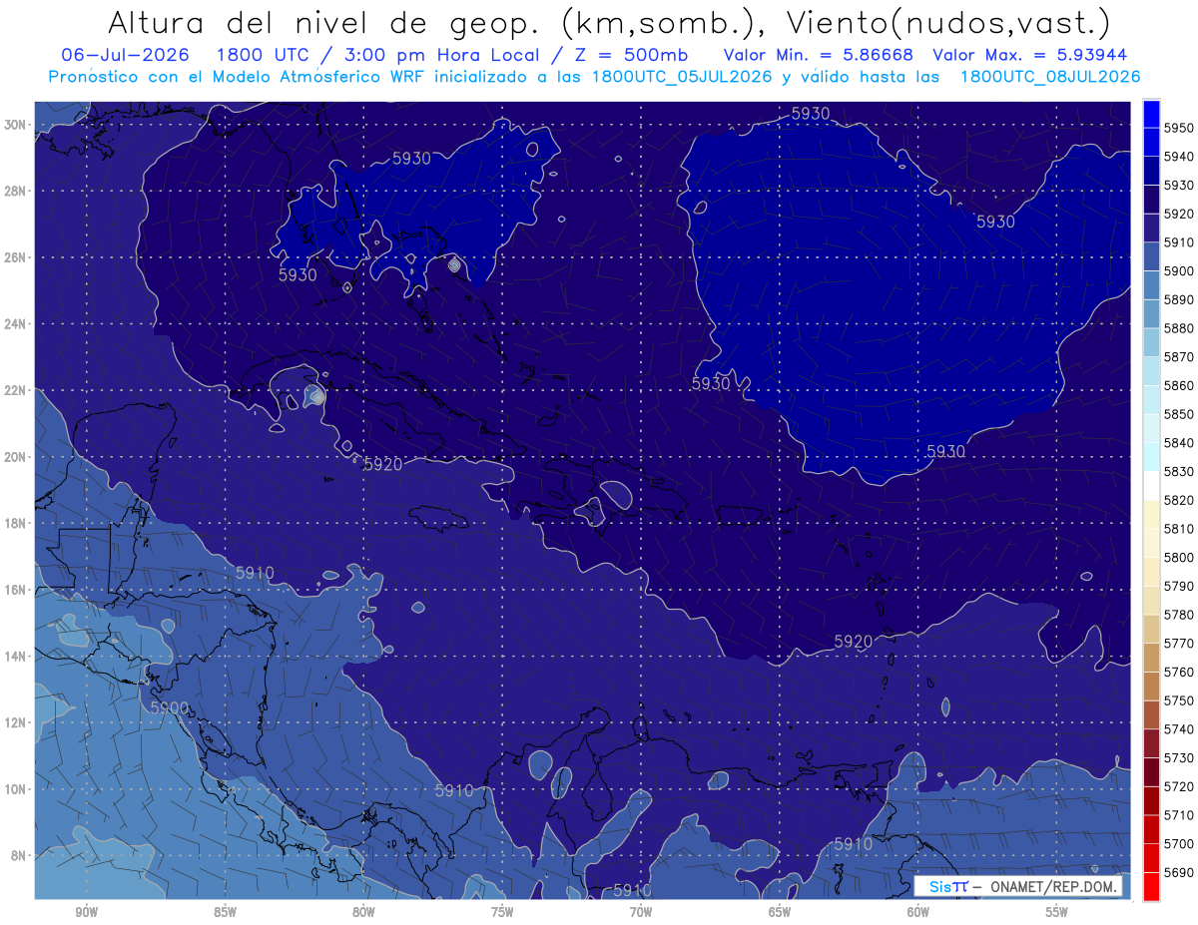Click the brightest blue swatch atop the color bar
The image size is (1198, 925).
[x=1151, y=114]
